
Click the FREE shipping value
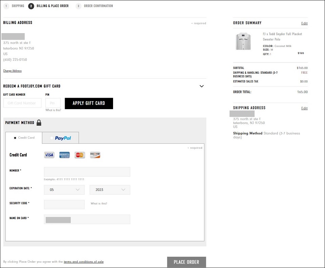304,73
